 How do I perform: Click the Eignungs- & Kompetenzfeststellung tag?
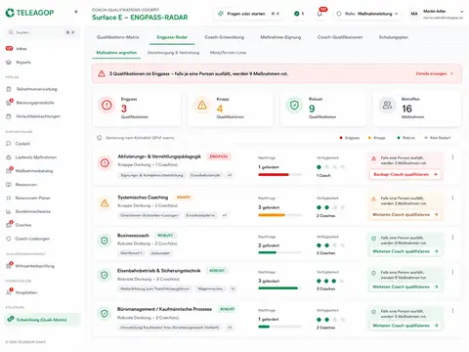click(151, 175)
